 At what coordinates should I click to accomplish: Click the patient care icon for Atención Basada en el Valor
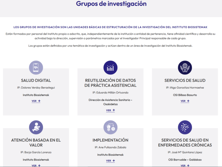click(36, 127)
